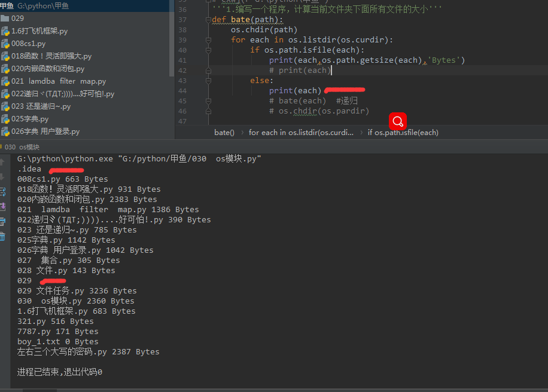Image resolution: width=548 pixels, height=392 pixels.
Task: Click the print icon in run toolbar
Action: tap(3, 222)
